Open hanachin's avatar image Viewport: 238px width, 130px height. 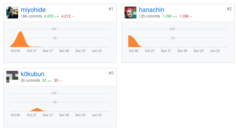(130, 13)
